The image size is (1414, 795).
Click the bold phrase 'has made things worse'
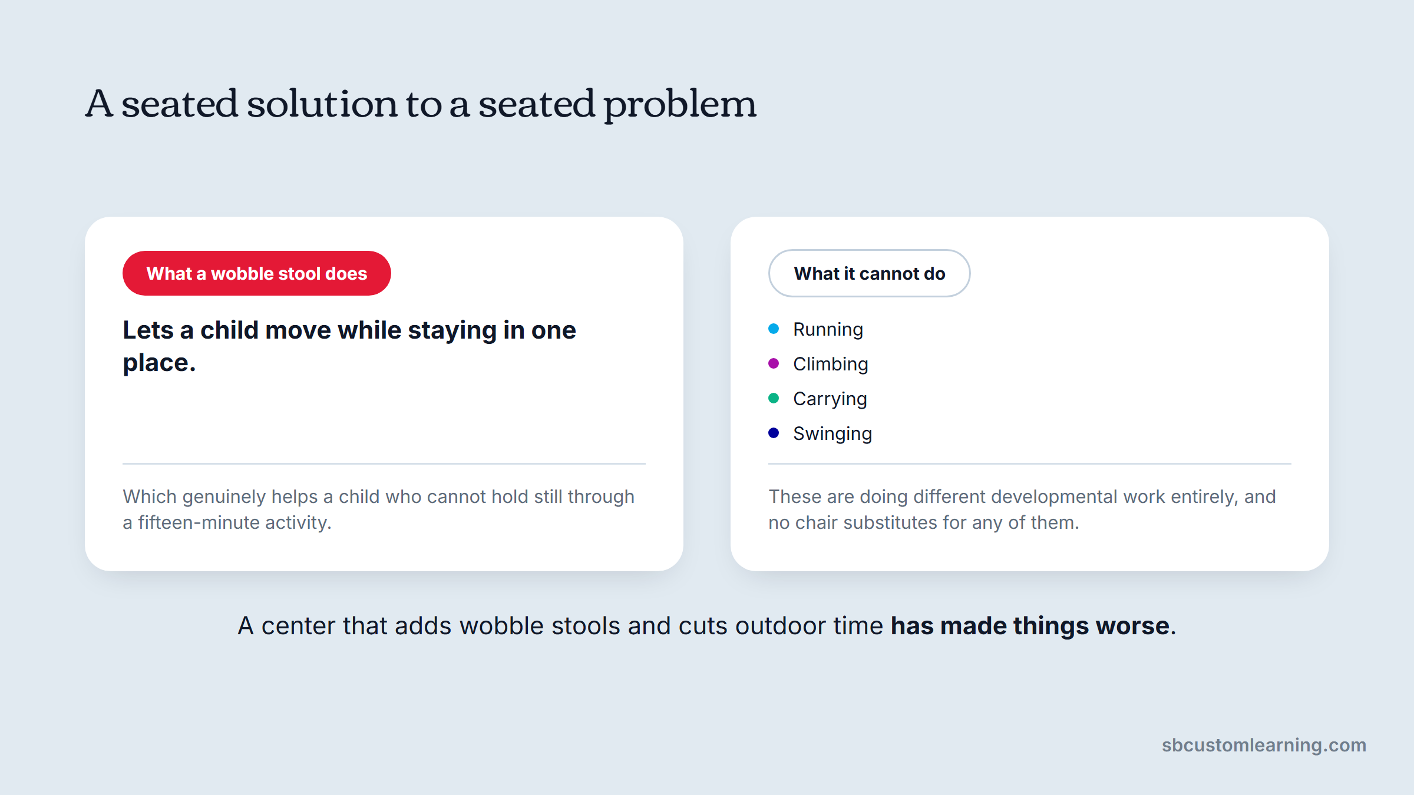coord(1030,625)
